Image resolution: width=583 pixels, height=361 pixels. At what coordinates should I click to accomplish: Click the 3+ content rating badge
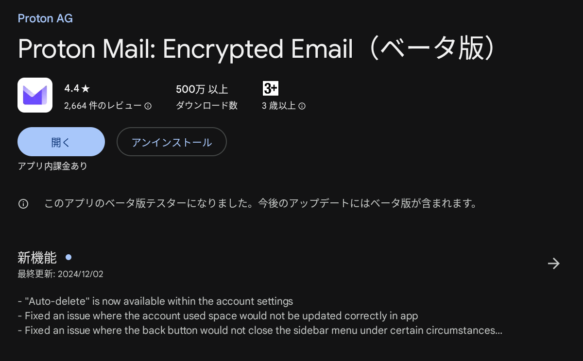coord(270,89)
